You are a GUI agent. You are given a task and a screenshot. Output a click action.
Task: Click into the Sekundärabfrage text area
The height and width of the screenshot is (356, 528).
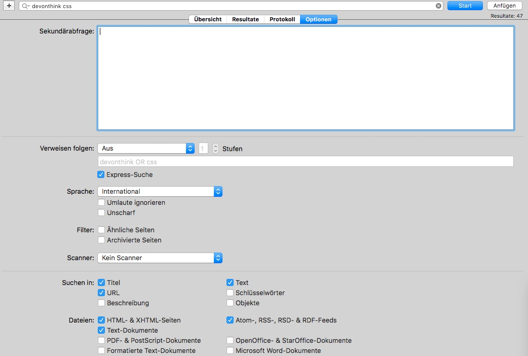(x=305, y=78)
